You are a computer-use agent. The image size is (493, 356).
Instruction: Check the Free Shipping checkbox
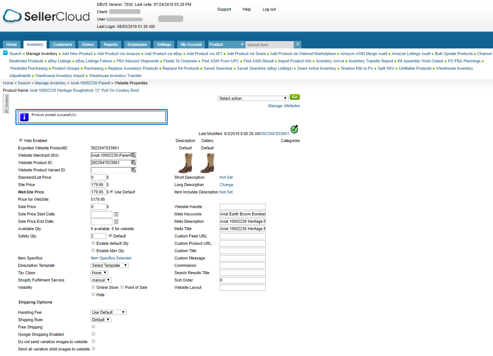93,327
